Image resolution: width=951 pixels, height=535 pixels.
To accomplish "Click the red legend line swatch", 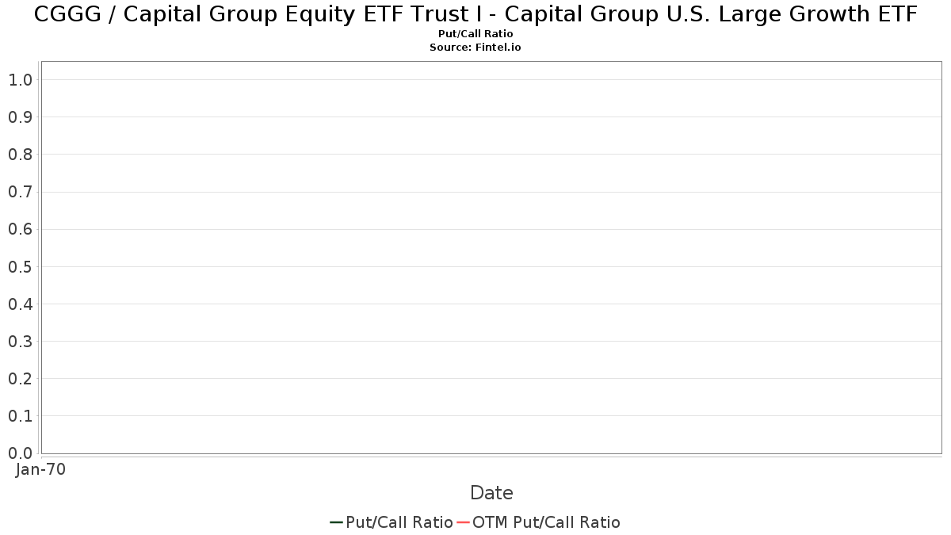I will [463, 522].
